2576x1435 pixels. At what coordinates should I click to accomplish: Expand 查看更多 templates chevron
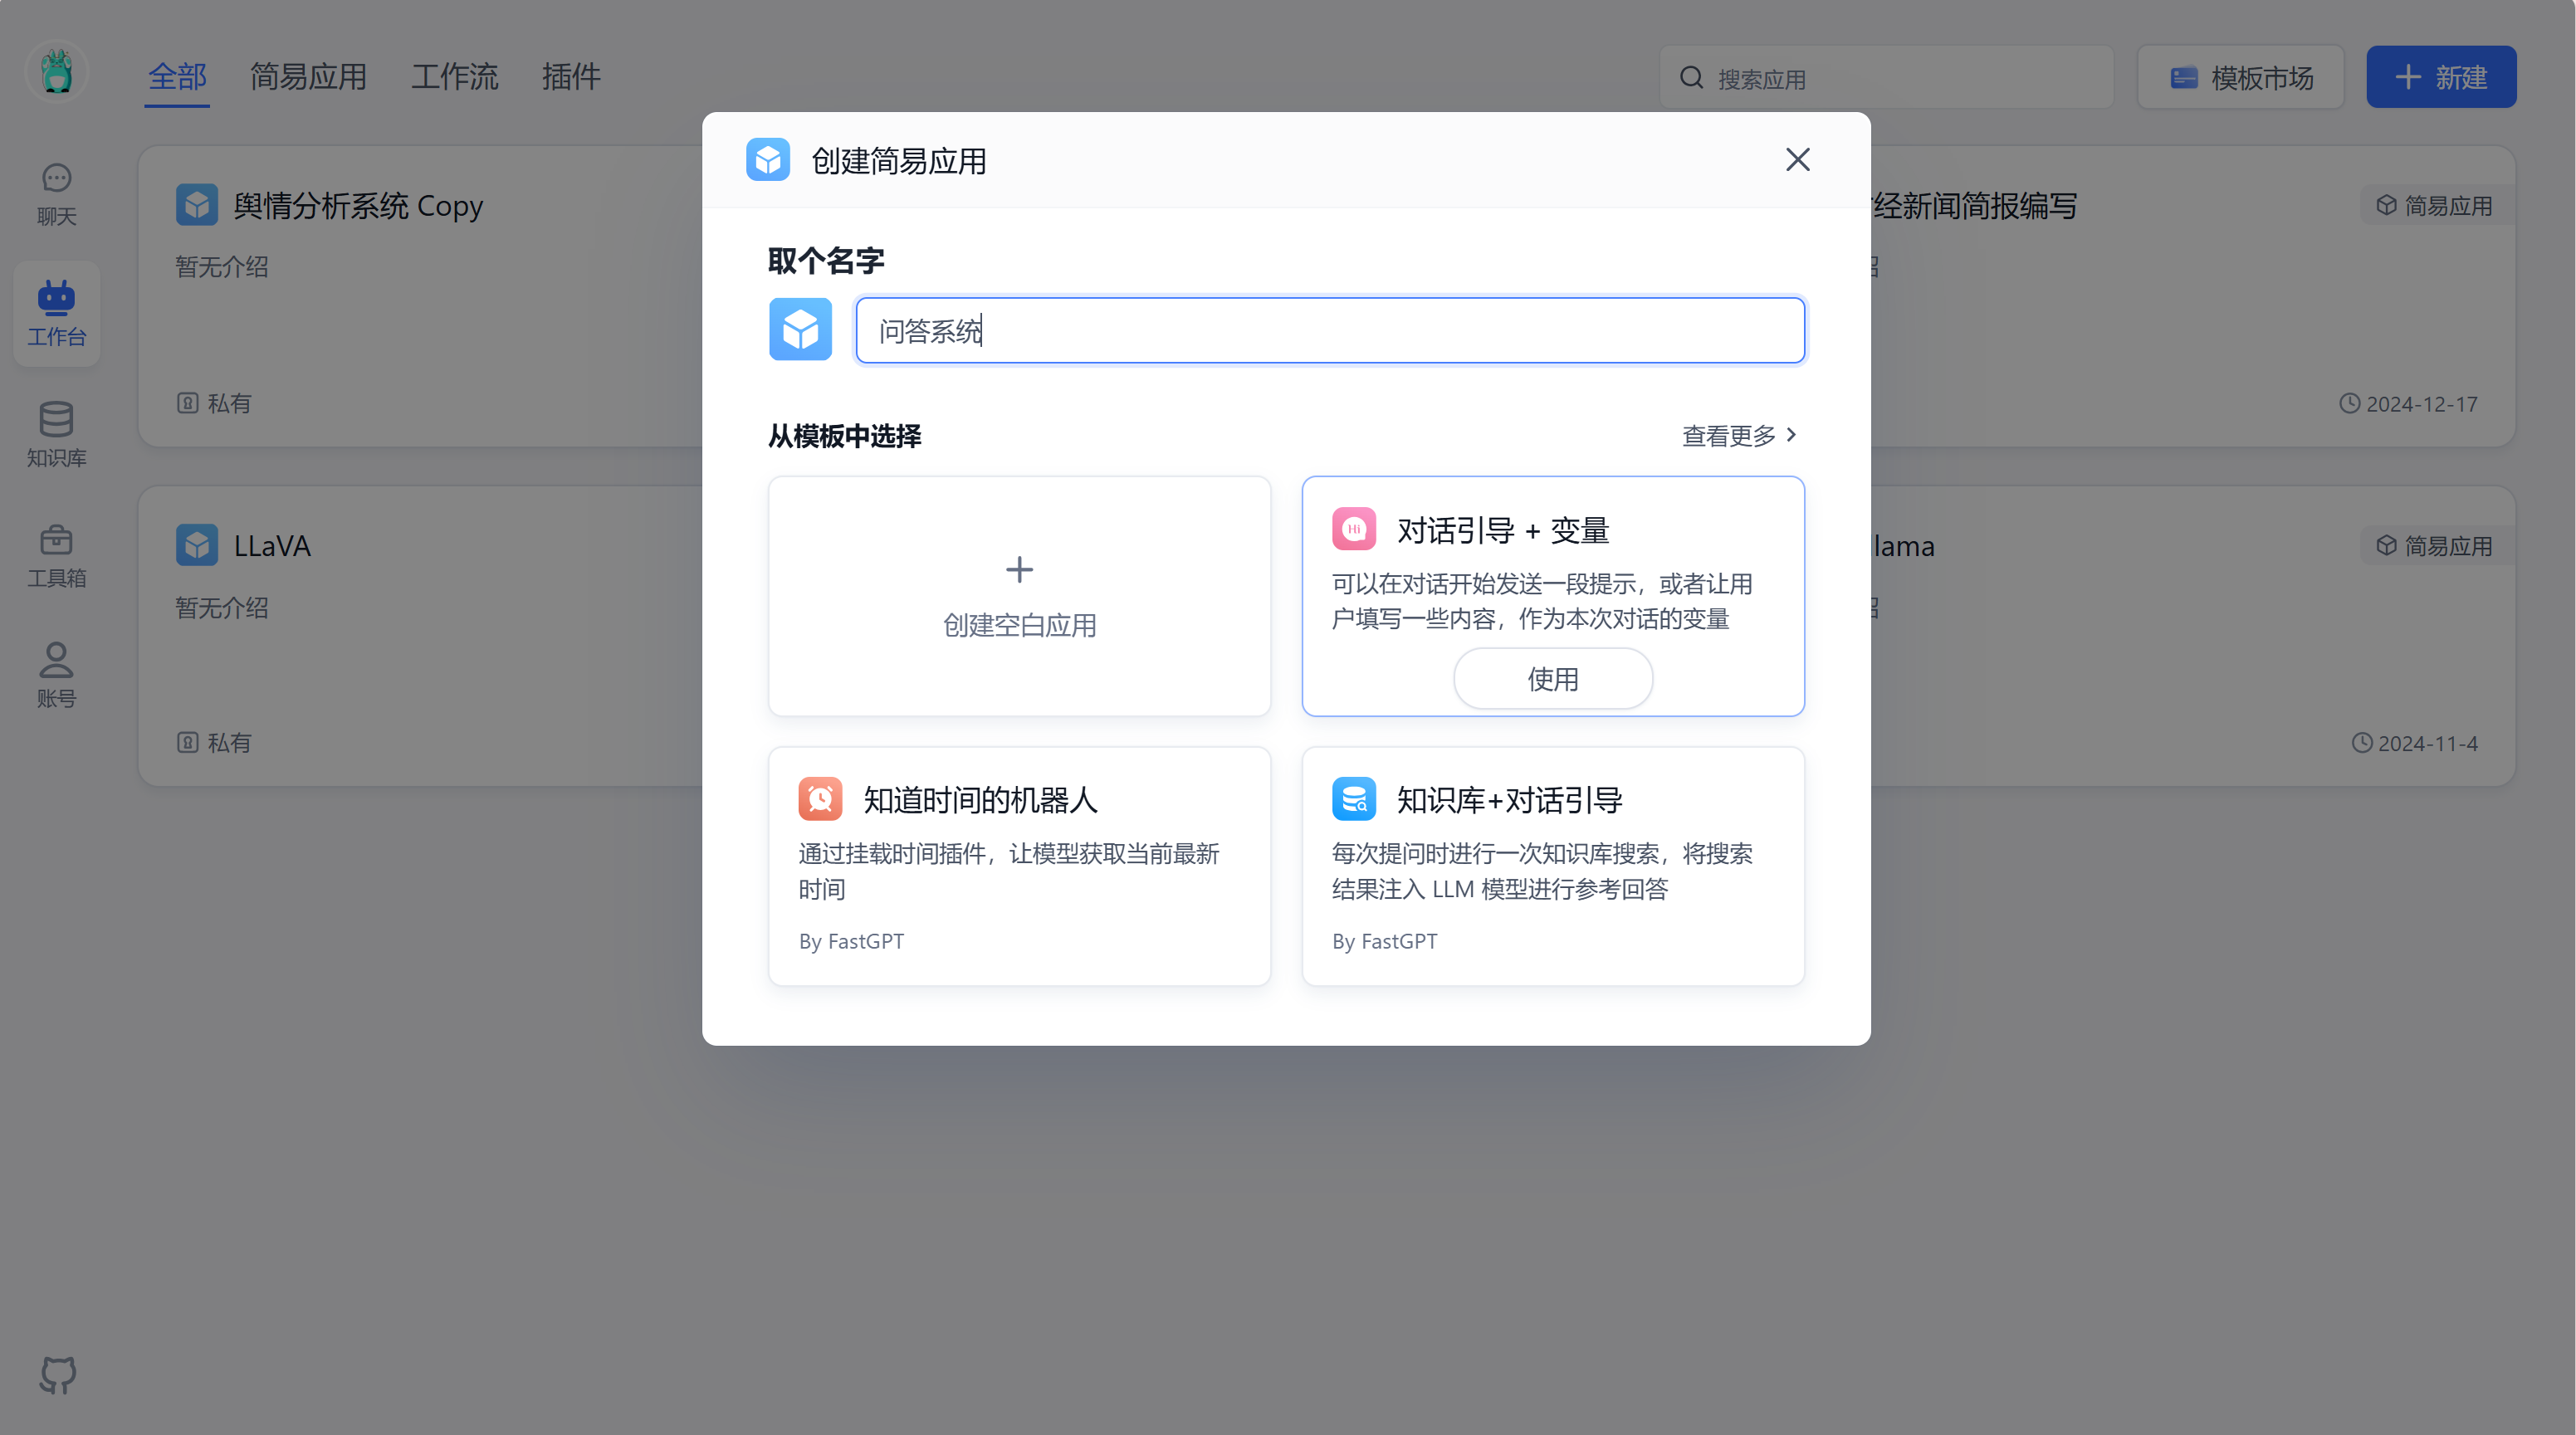click(x=1791, y=435)
